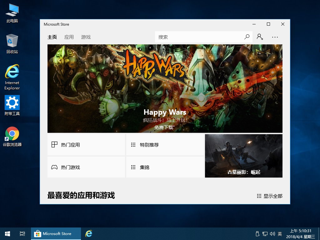This screenshot has width=320, height=240.
Task: Open the three-dot more menu in Store
Action: [275, 37]
